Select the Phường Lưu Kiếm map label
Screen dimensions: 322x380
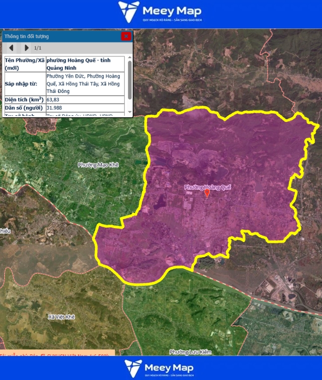[190, 352]
